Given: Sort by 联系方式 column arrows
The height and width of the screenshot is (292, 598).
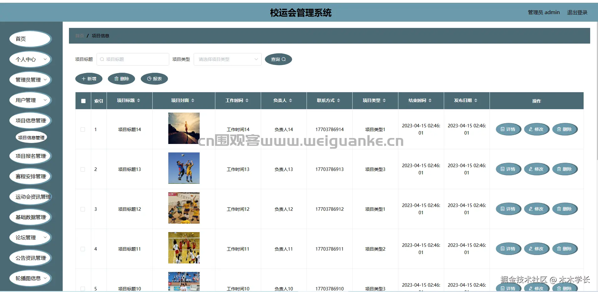Looking at the screenshot, I should tap(338, 100).
